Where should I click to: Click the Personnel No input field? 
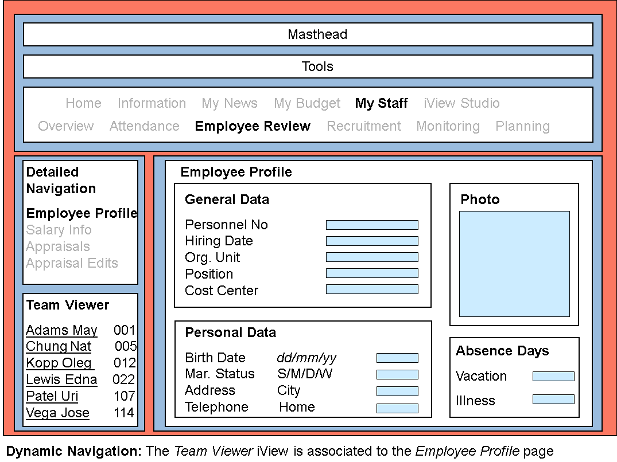(x=372, y=225)
